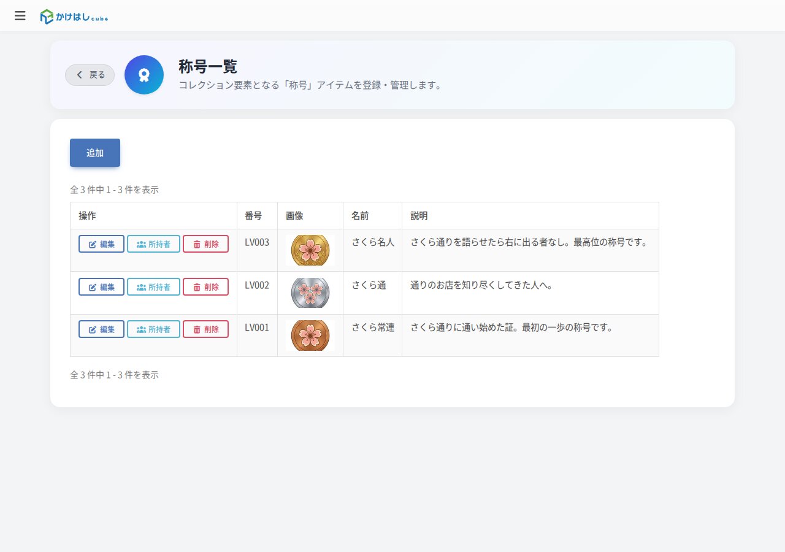Edit the LV002 さくら通 row
The width and height of the screenshot is (785, 552).
click(101, 286)
